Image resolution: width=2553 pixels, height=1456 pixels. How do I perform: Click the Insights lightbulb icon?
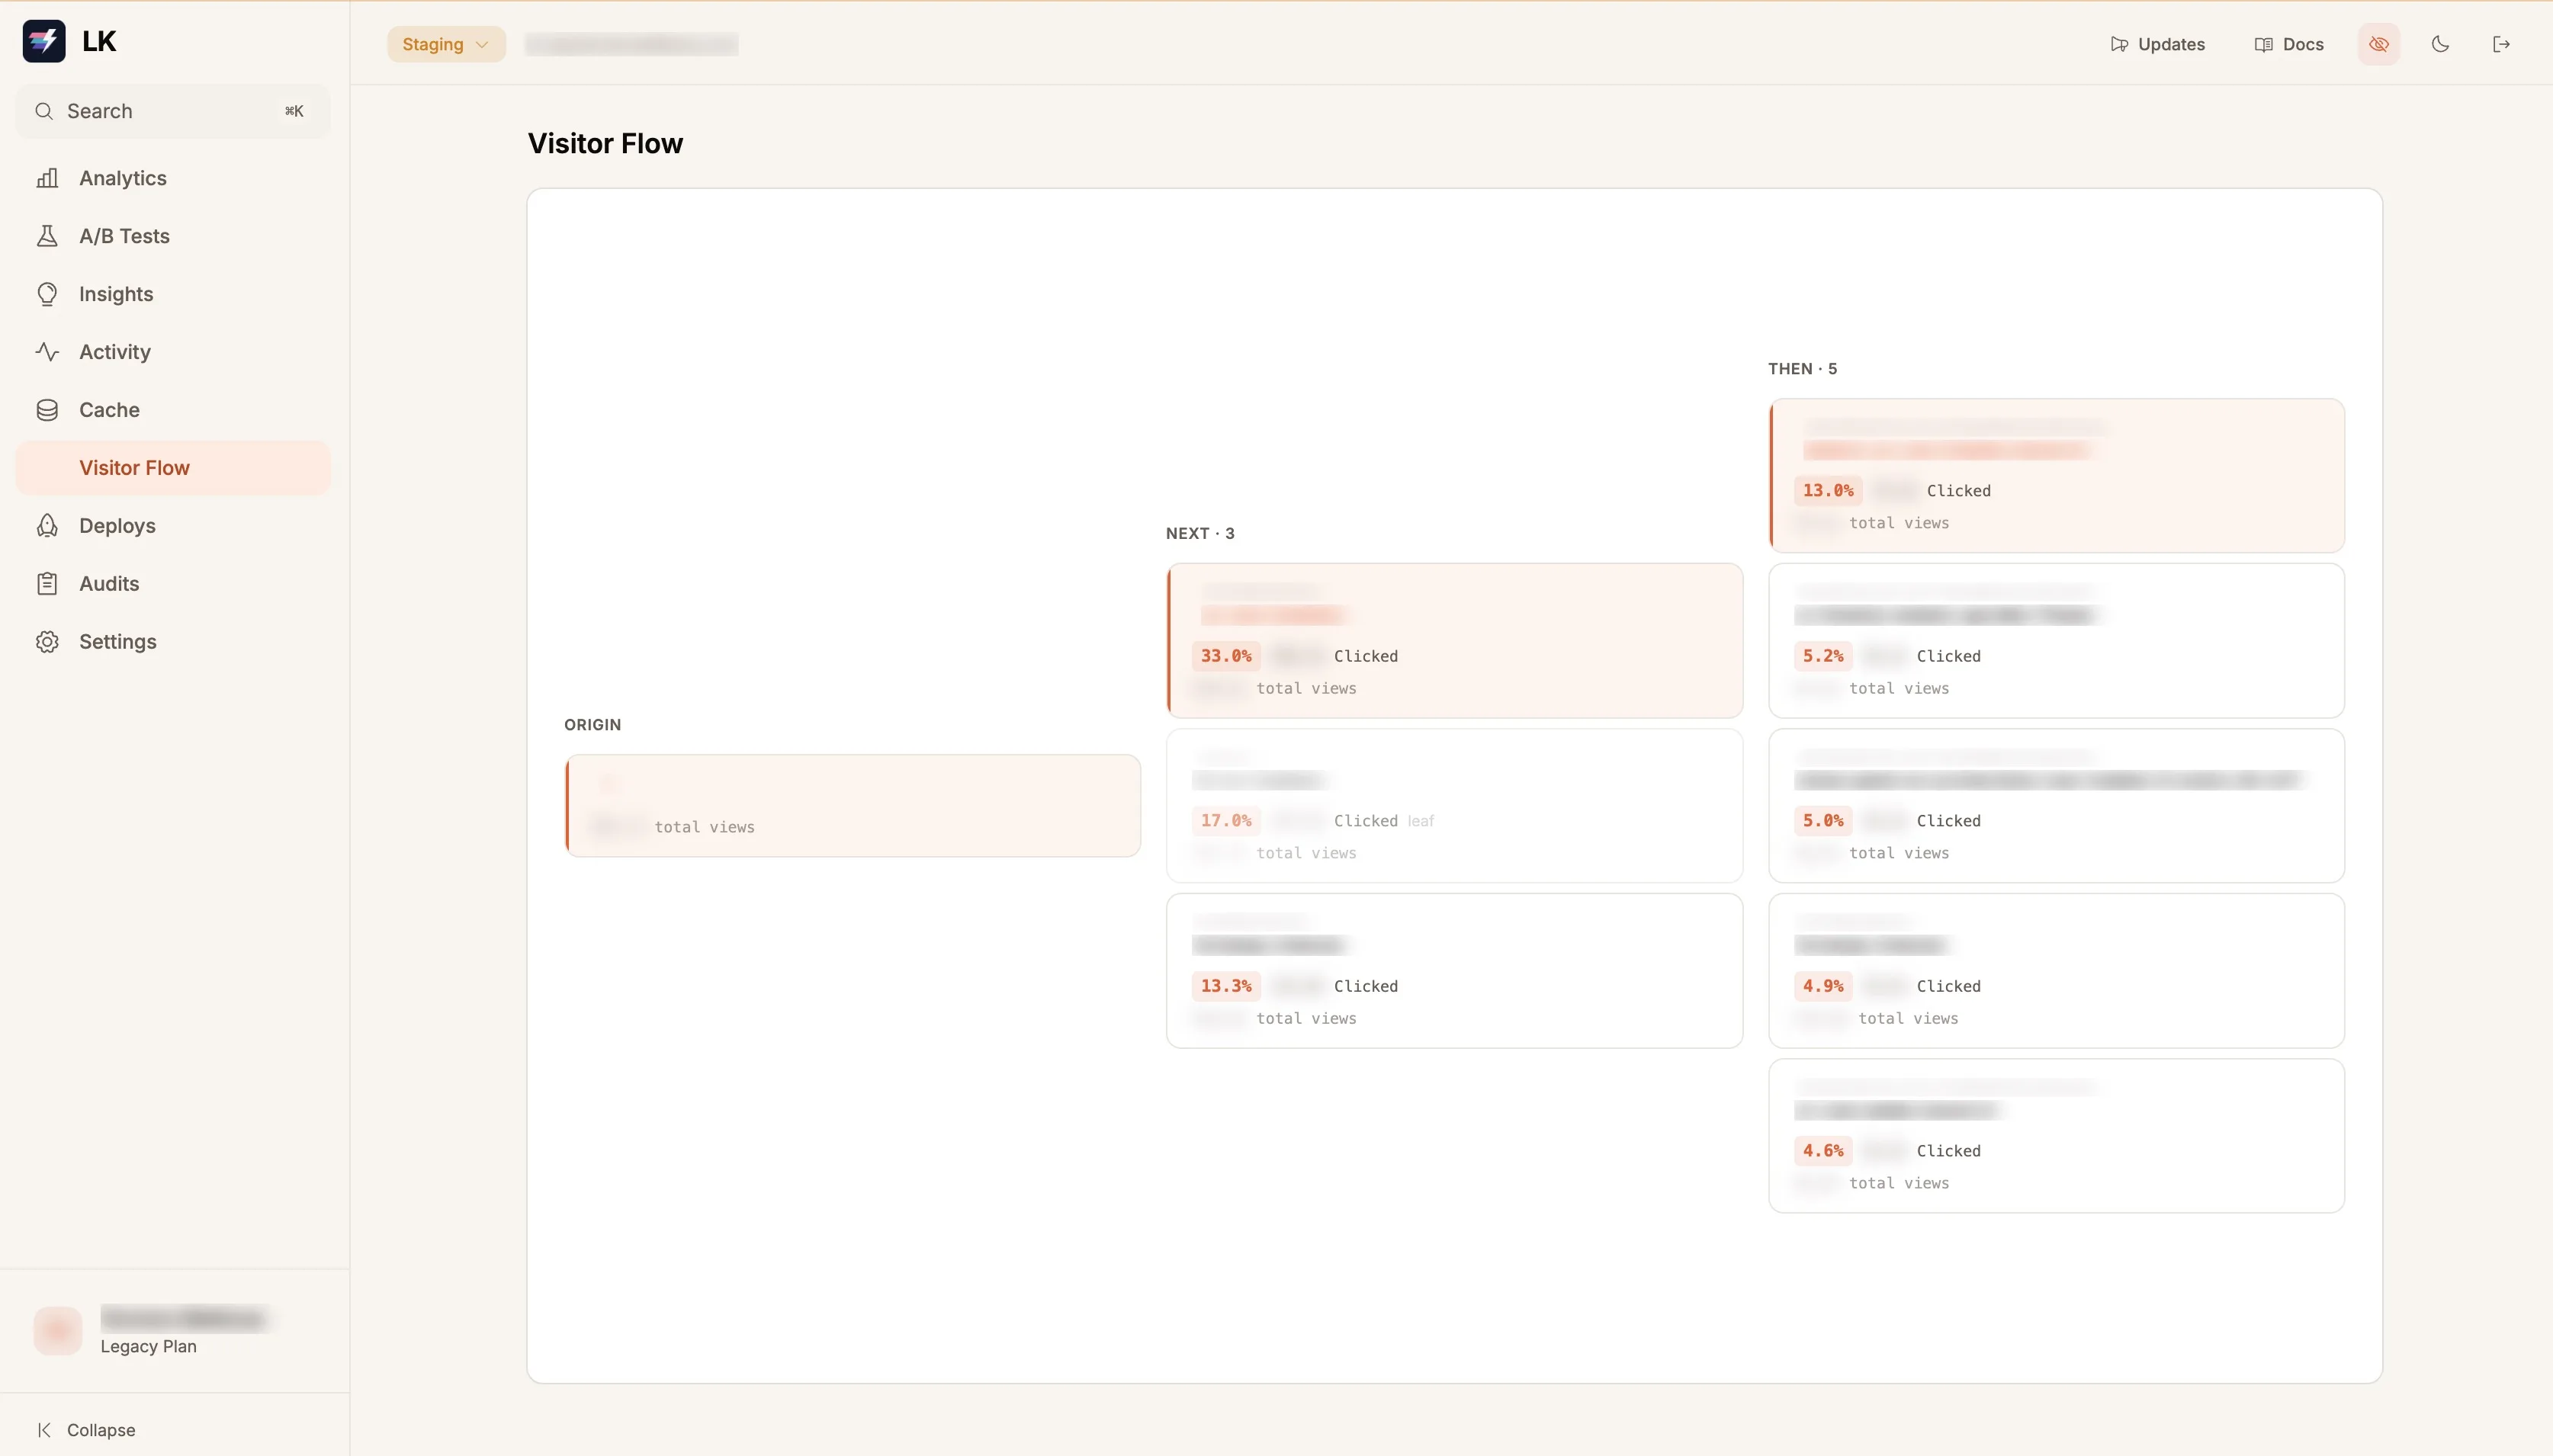[x=47, y=294]
